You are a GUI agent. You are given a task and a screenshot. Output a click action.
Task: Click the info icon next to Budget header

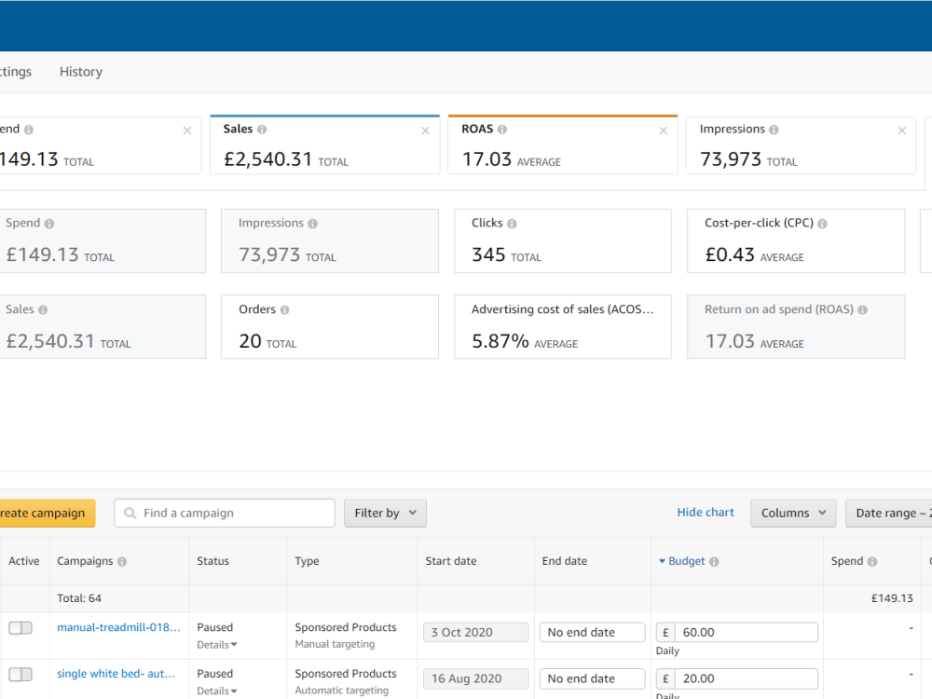pos(714,562)
